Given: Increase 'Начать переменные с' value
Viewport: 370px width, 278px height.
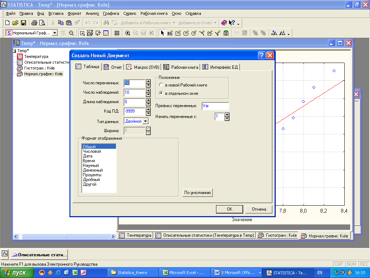Looking at the screenshot, I should (x=227, y=115).
